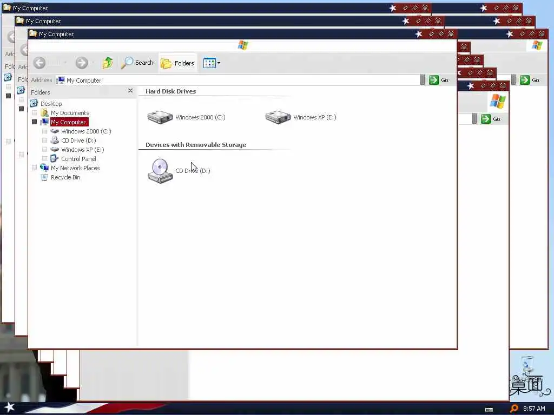Click the Recycle Bin tree icon
This screenshot has width=554, height=415.
tap(44, 177)
